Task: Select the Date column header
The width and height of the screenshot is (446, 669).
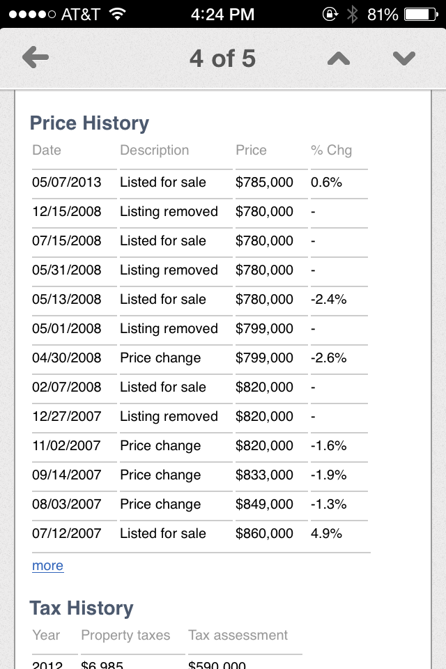Action: 47,151
